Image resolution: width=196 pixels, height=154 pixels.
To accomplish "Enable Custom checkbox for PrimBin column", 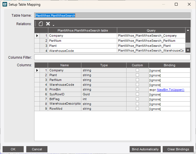I will [x=137, y=89].
